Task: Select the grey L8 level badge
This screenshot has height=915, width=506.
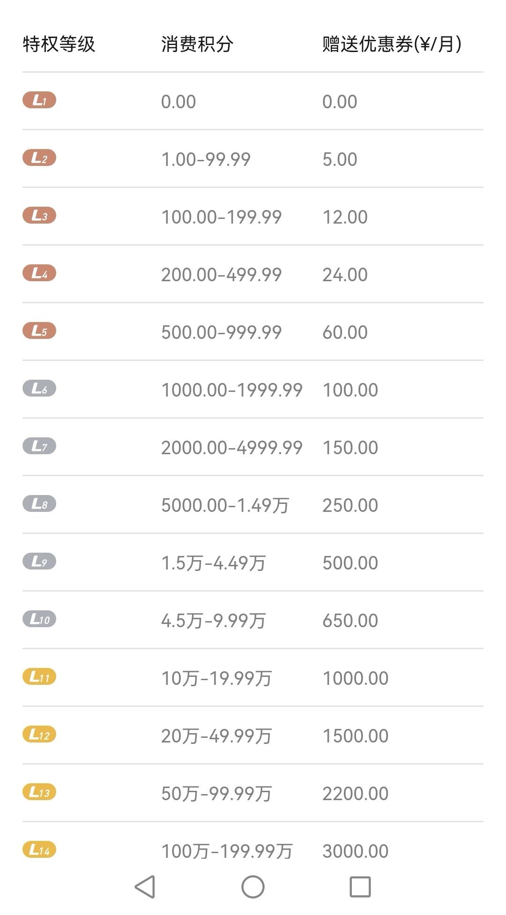Action: [39, 504]
